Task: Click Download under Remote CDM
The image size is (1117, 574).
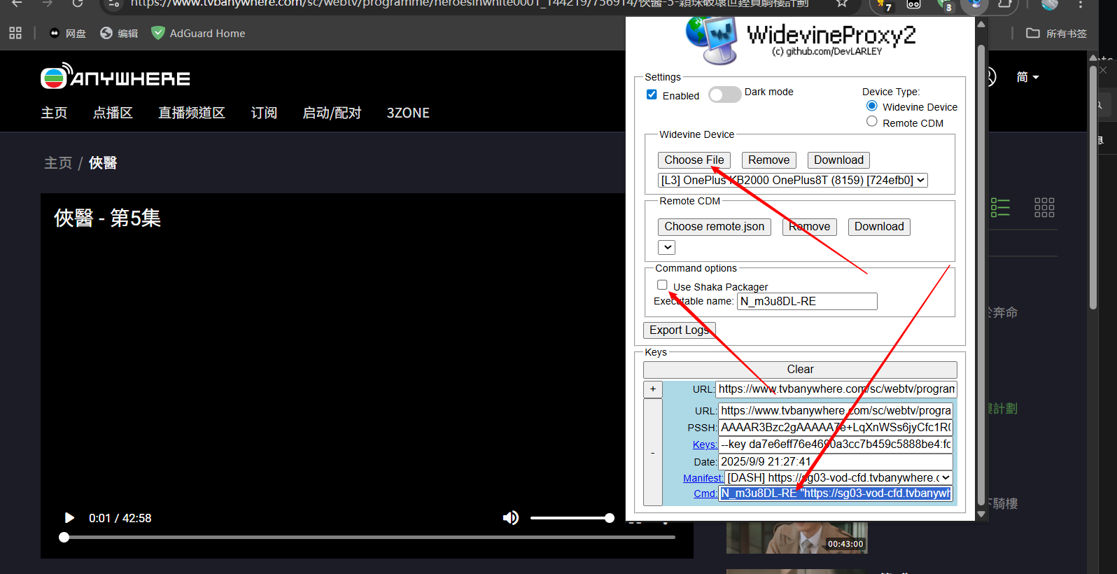Action: pos(879,227)
